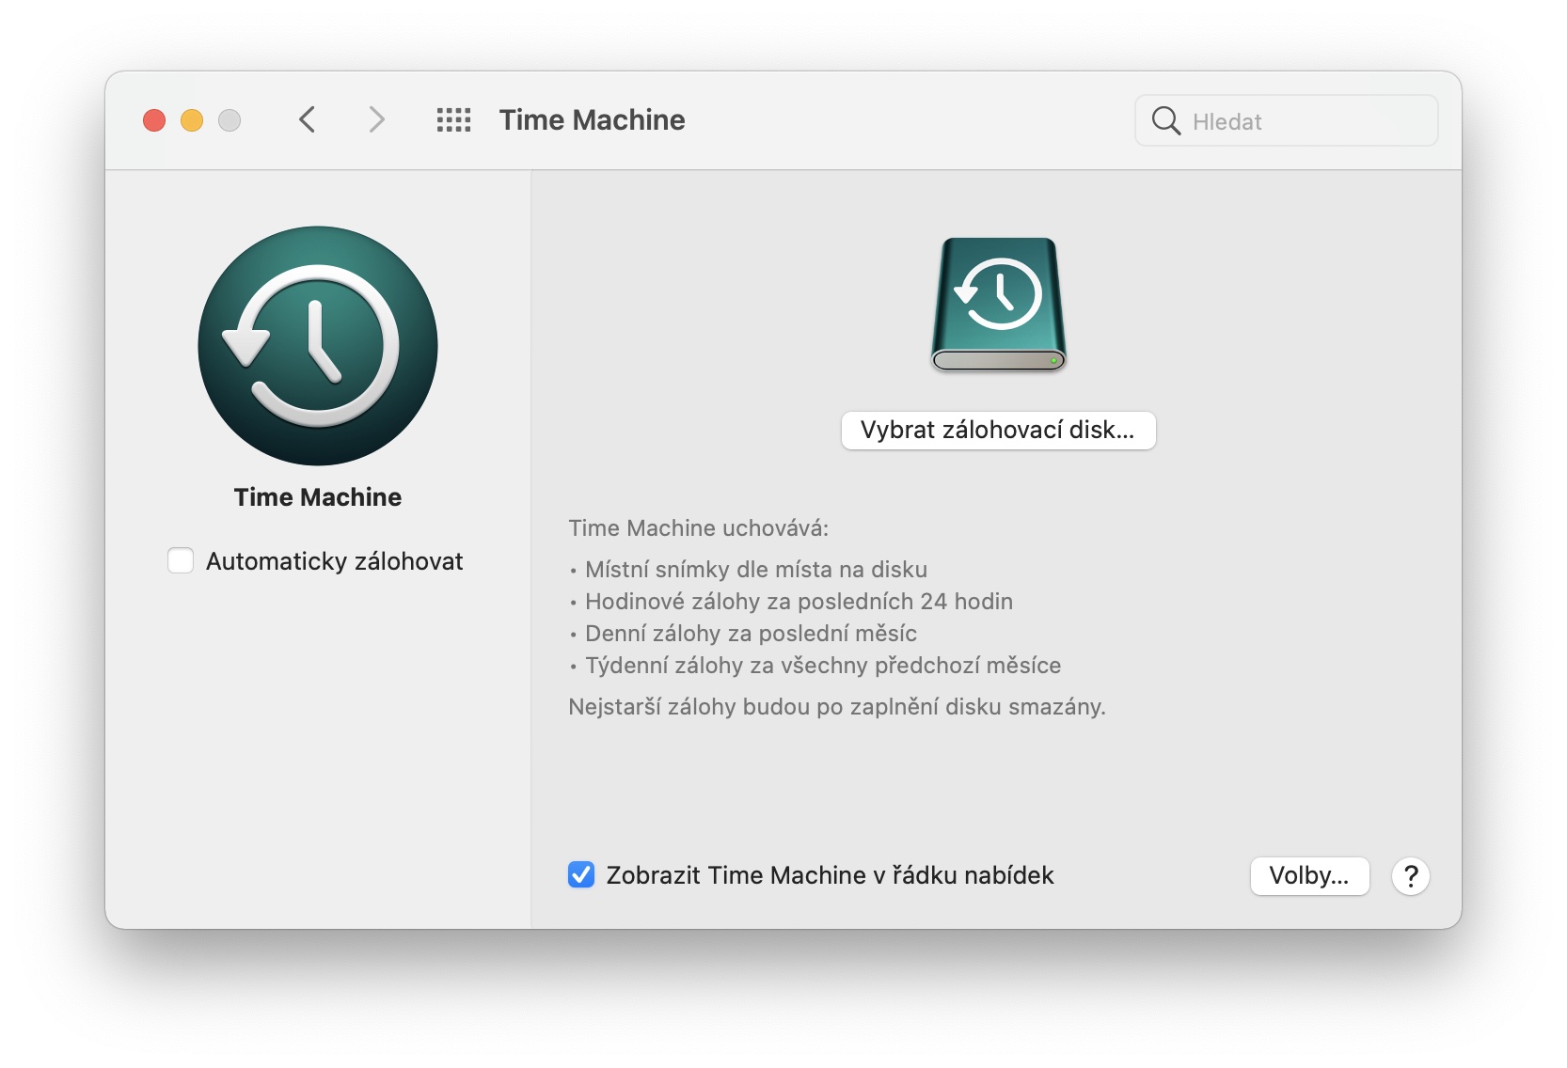
Task: Enable the Automaticky zálohovat checkbox
Action: (x=181, y=560)
